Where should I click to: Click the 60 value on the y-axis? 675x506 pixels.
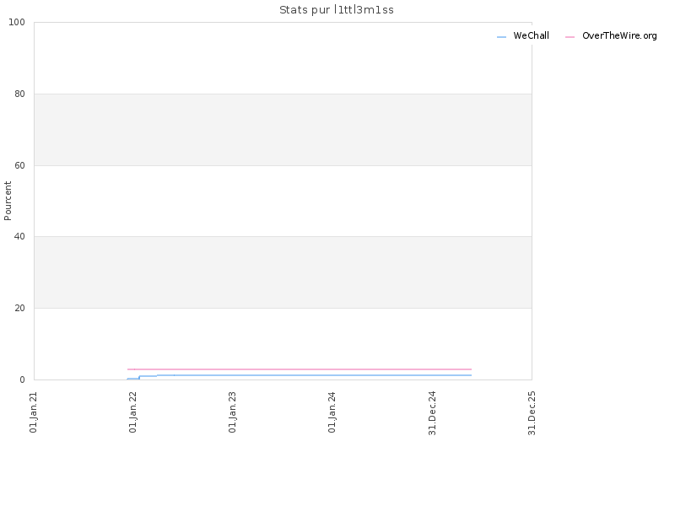coord(19,165)
